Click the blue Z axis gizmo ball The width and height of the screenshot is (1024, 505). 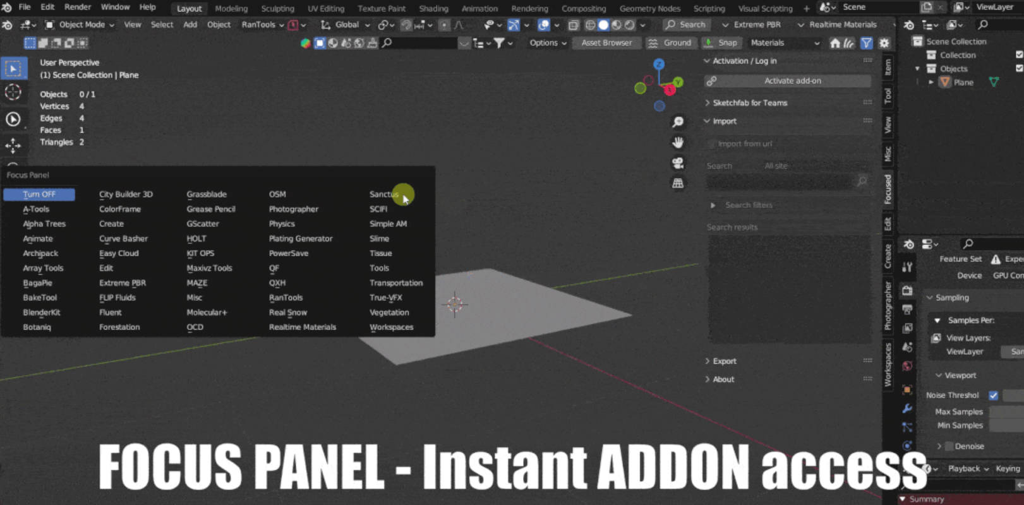659,64
